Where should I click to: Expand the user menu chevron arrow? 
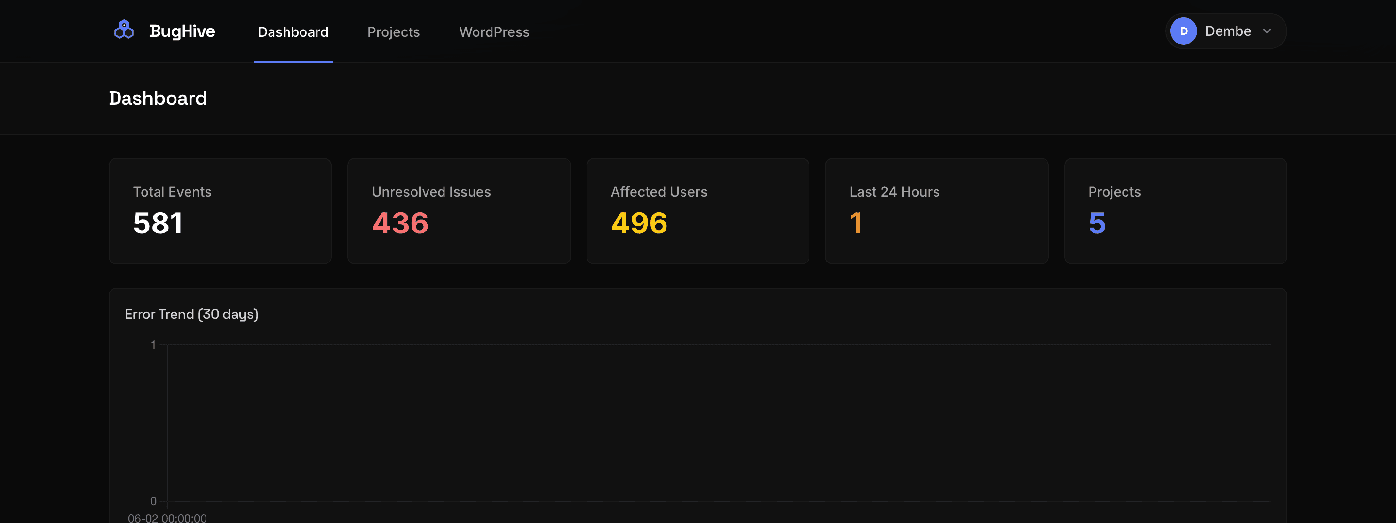coord(1267,31)
